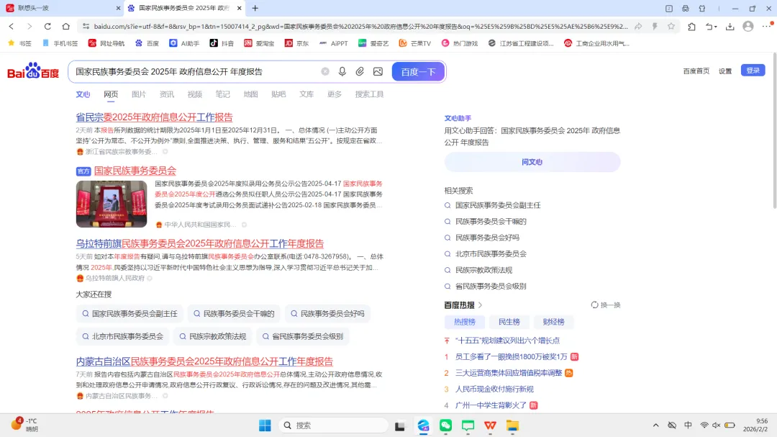Image resolution: width=777 pixels, height=437 pixels.
Task: Expand the 百度热搜 chevron
Action: 480,305
